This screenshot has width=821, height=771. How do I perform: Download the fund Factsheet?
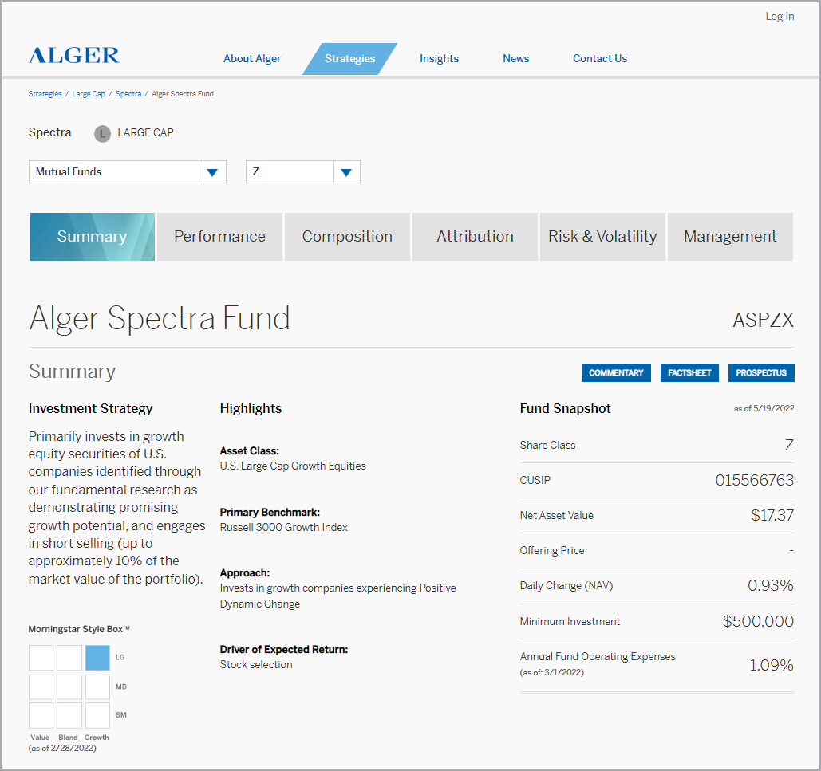point(689,372)
